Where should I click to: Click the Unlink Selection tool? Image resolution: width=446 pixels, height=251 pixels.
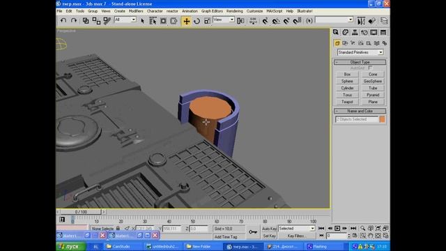tap(96, 21)
